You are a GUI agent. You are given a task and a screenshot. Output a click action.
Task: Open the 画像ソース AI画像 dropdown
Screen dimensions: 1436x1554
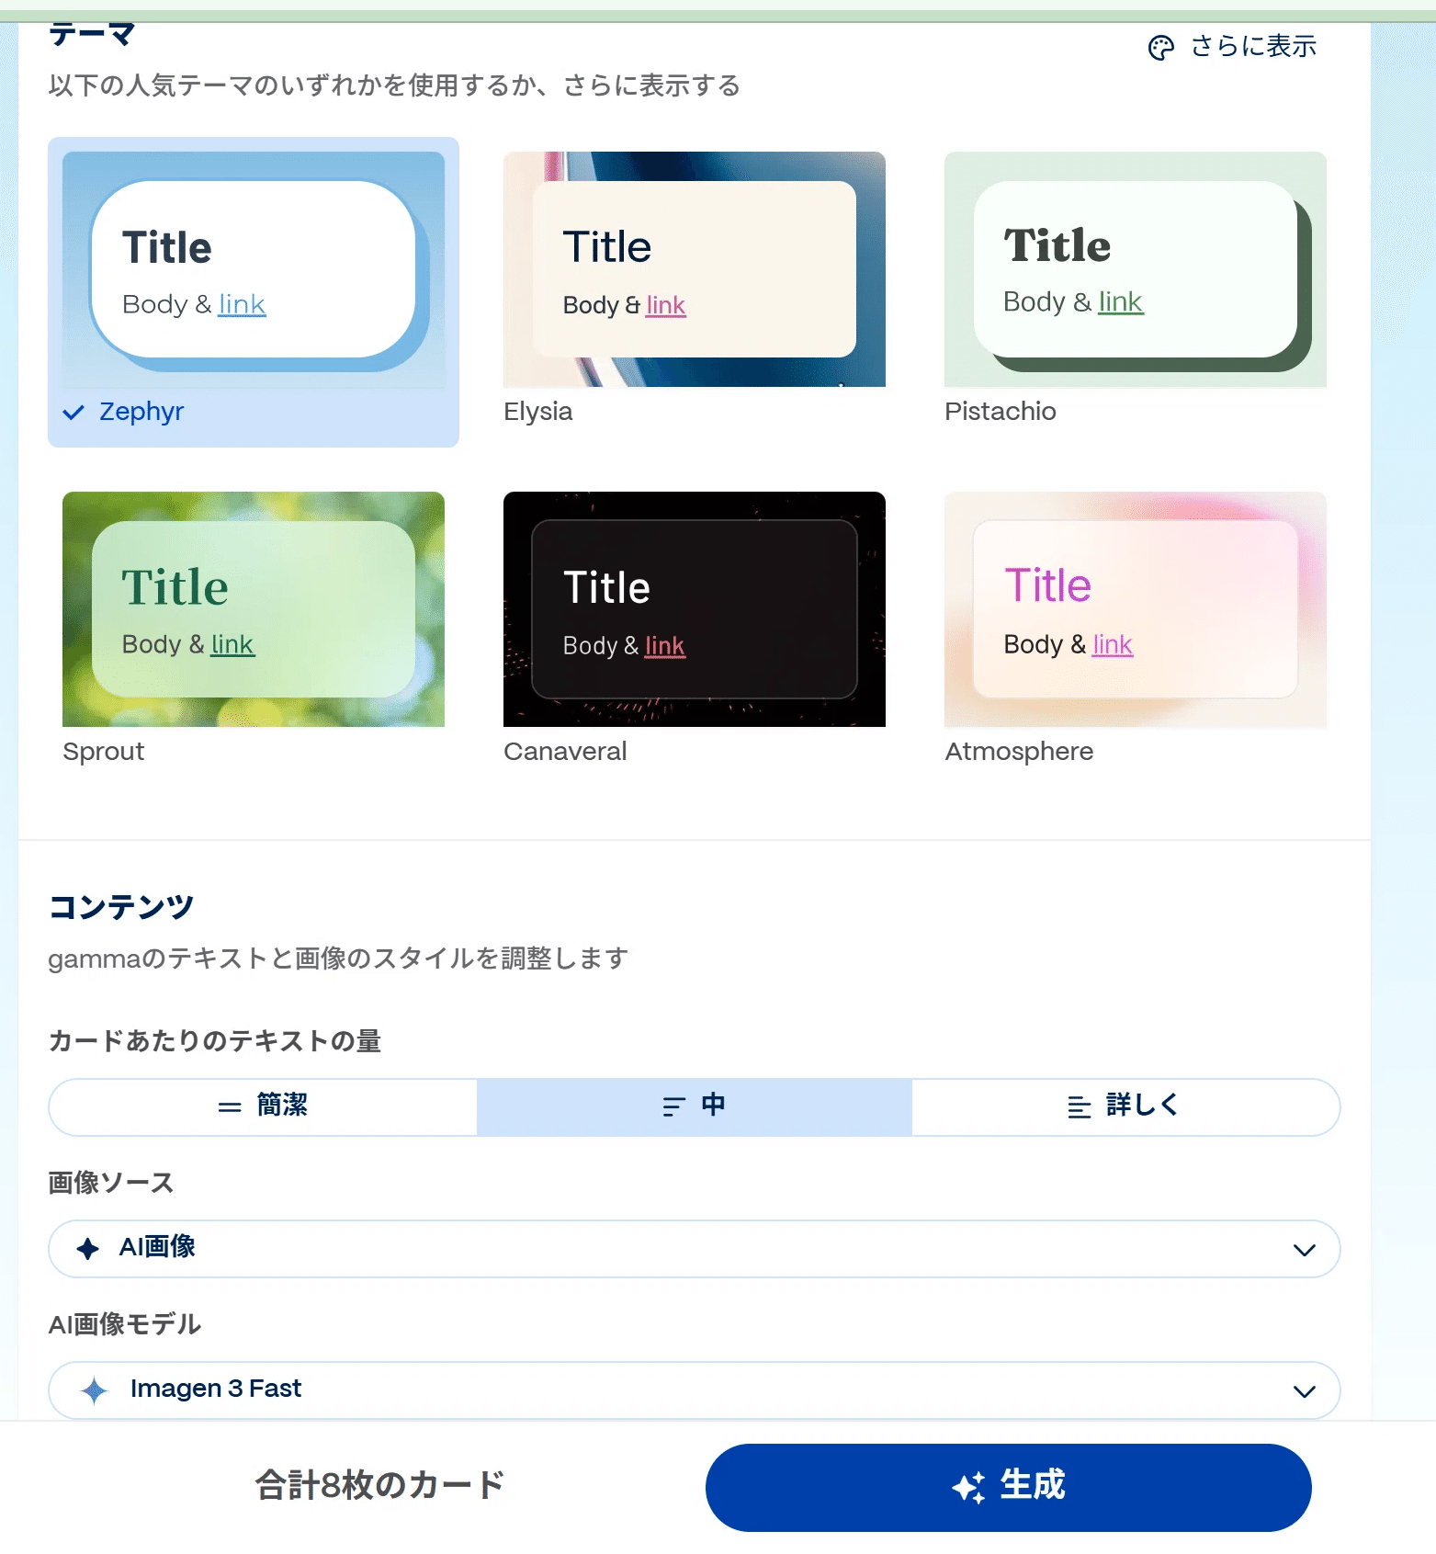pos(695,1248)
